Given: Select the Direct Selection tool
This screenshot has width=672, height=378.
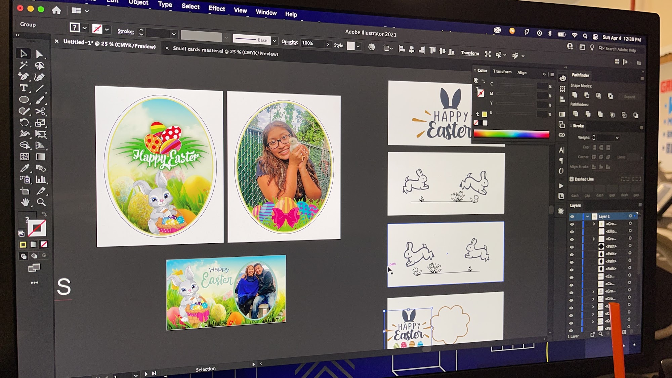Looking at the screenshot, I should tap(39, 54).
